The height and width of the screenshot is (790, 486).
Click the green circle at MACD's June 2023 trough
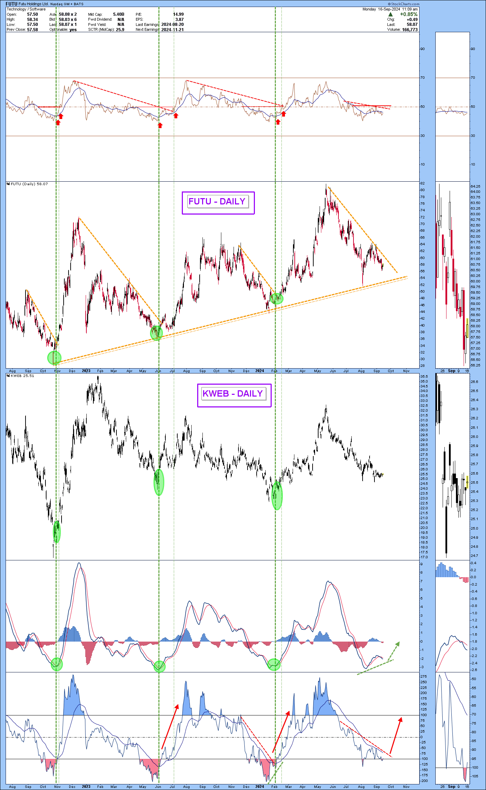click(159, 666)
